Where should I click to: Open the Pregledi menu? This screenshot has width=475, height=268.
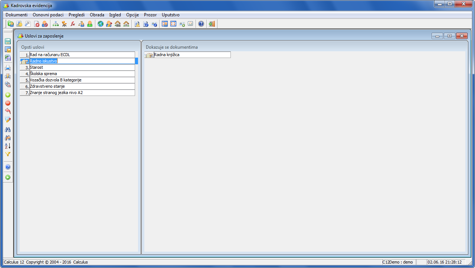point(76,15)
